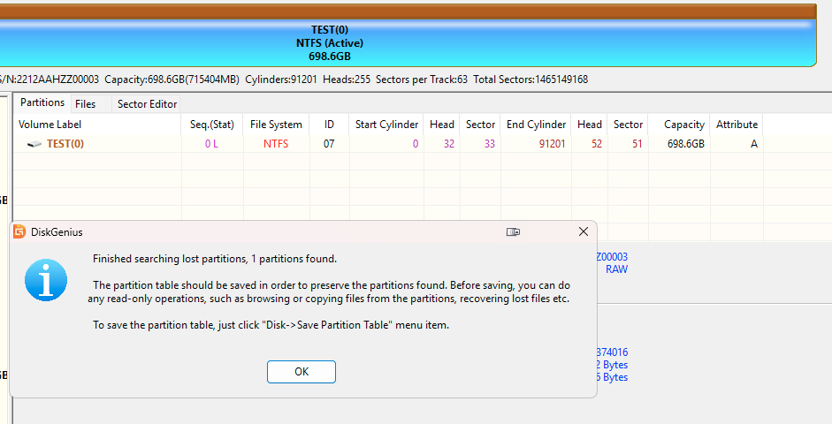Click the TEST(0) NTFS partition bar
The image size is (832, 424).
407,42
